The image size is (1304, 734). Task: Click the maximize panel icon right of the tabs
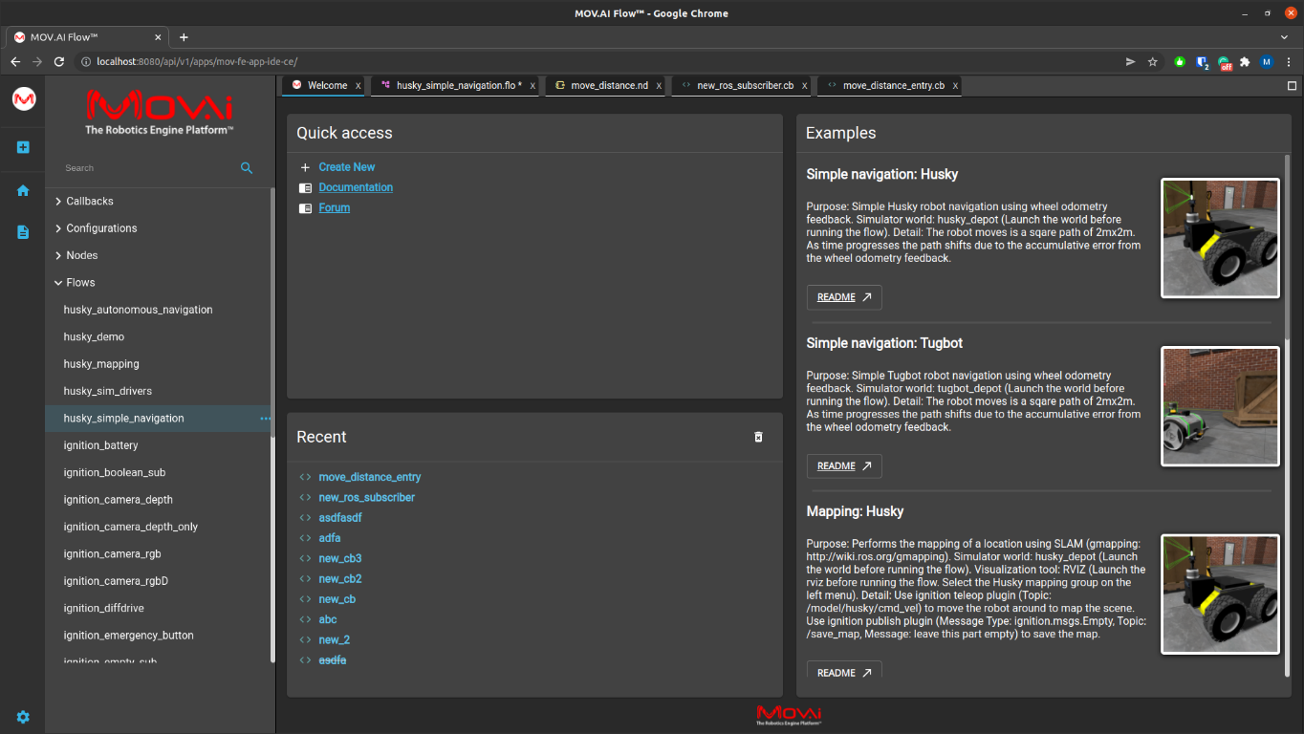click(x=1292, y=86)
